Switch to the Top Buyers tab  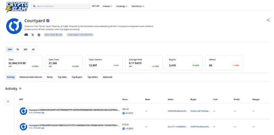coord(77,77)
